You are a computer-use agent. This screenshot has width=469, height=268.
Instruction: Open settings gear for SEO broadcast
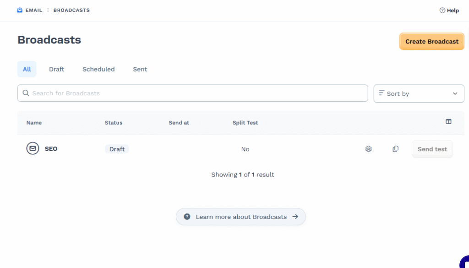pos(369,149)
